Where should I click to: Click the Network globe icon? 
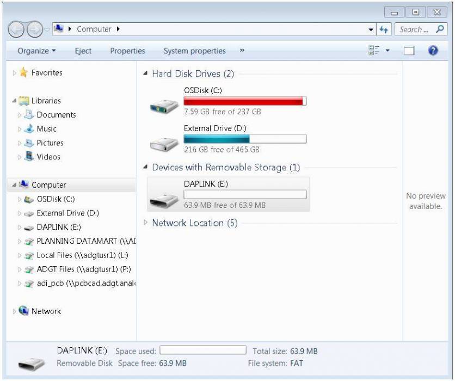24,311
